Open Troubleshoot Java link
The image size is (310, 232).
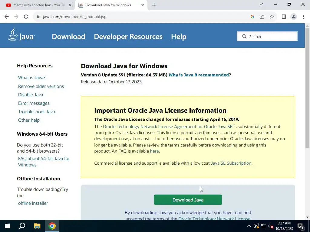click(x=37, y=112)
